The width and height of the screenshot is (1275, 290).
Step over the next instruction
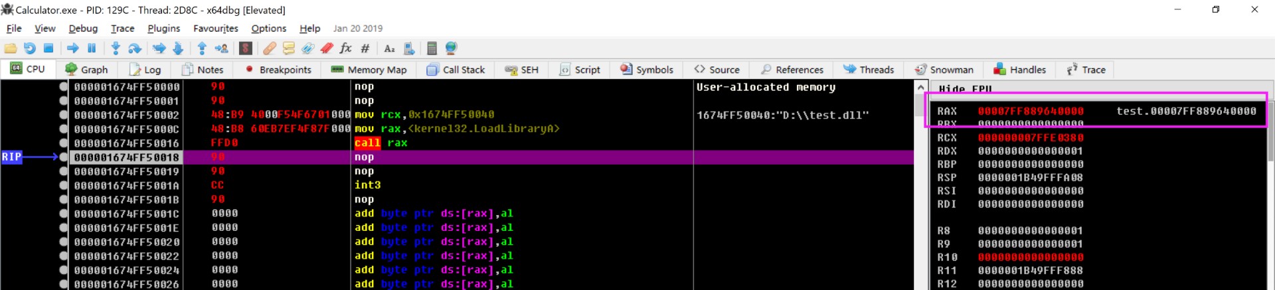click(134, 48)
